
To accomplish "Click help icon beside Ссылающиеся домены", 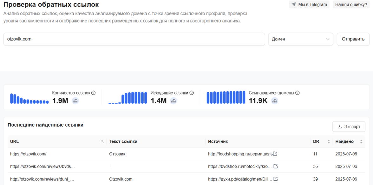I will click(x=297, y=93).
